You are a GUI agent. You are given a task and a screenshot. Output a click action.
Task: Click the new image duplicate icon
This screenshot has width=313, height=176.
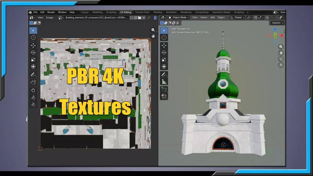[136, 18]
